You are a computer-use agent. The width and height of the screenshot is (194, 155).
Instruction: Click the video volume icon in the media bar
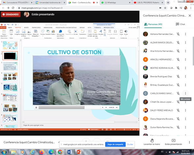(117, 107)
